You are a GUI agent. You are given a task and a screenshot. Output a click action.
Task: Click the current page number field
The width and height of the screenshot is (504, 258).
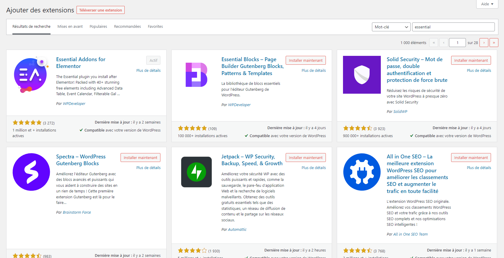457,43
